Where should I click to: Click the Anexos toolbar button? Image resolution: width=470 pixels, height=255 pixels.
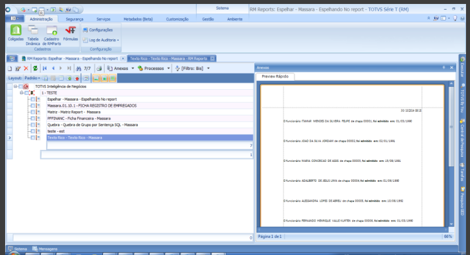point(118,69)
